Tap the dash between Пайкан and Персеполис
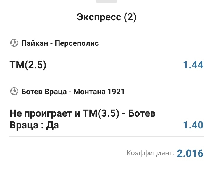Image resolution: width=213 pixels, height=171 pixels. pyautogui.click(x=51, y=43)
